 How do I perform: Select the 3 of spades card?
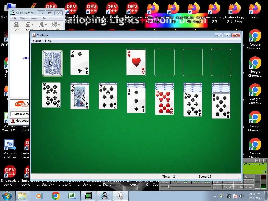[x=136, y=100]
